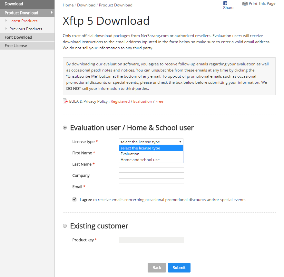This screenshot has width=284, height=277.
Task: Select the Existing customer radio button
Action: 65,226
